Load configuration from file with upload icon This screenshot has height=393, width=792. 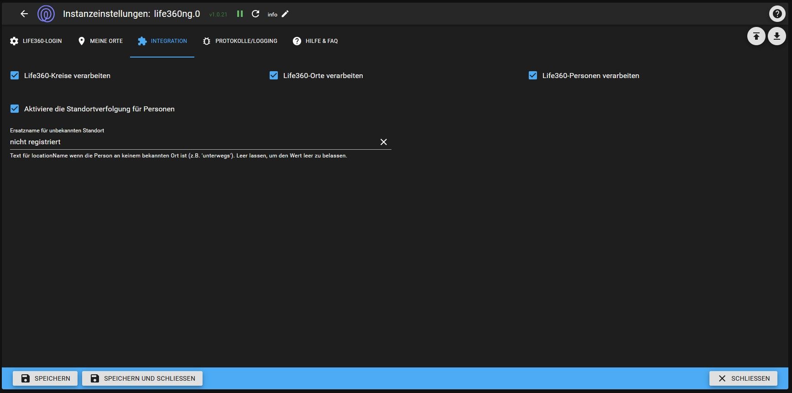pyautogui.click(x=756, y=36)
